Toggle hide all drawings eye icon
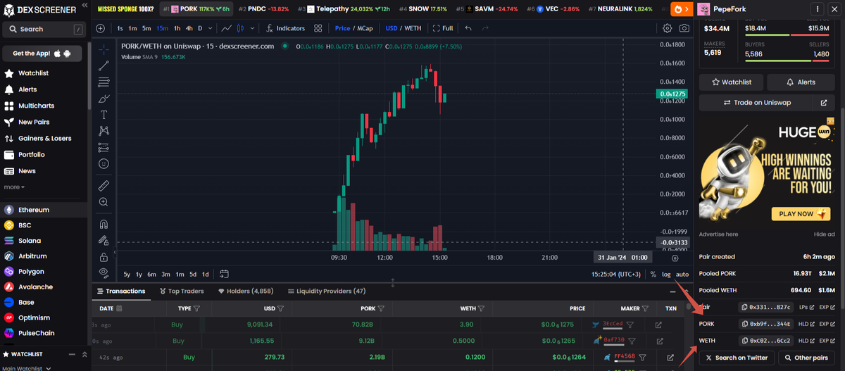Viewport: 845px width, 371px height. (104, 272)
